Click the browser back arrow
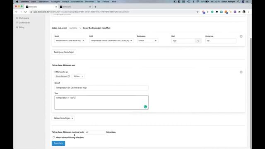 (17, 12)
